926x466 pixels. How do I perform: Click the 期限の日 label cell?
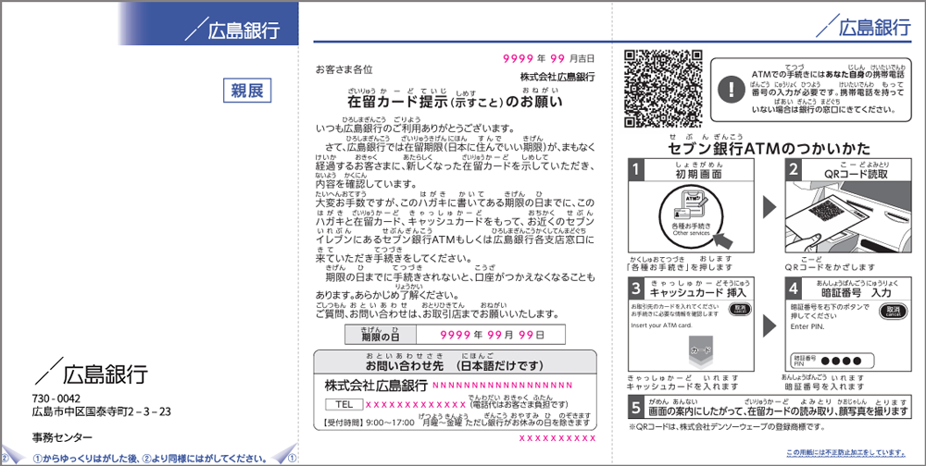381,335
